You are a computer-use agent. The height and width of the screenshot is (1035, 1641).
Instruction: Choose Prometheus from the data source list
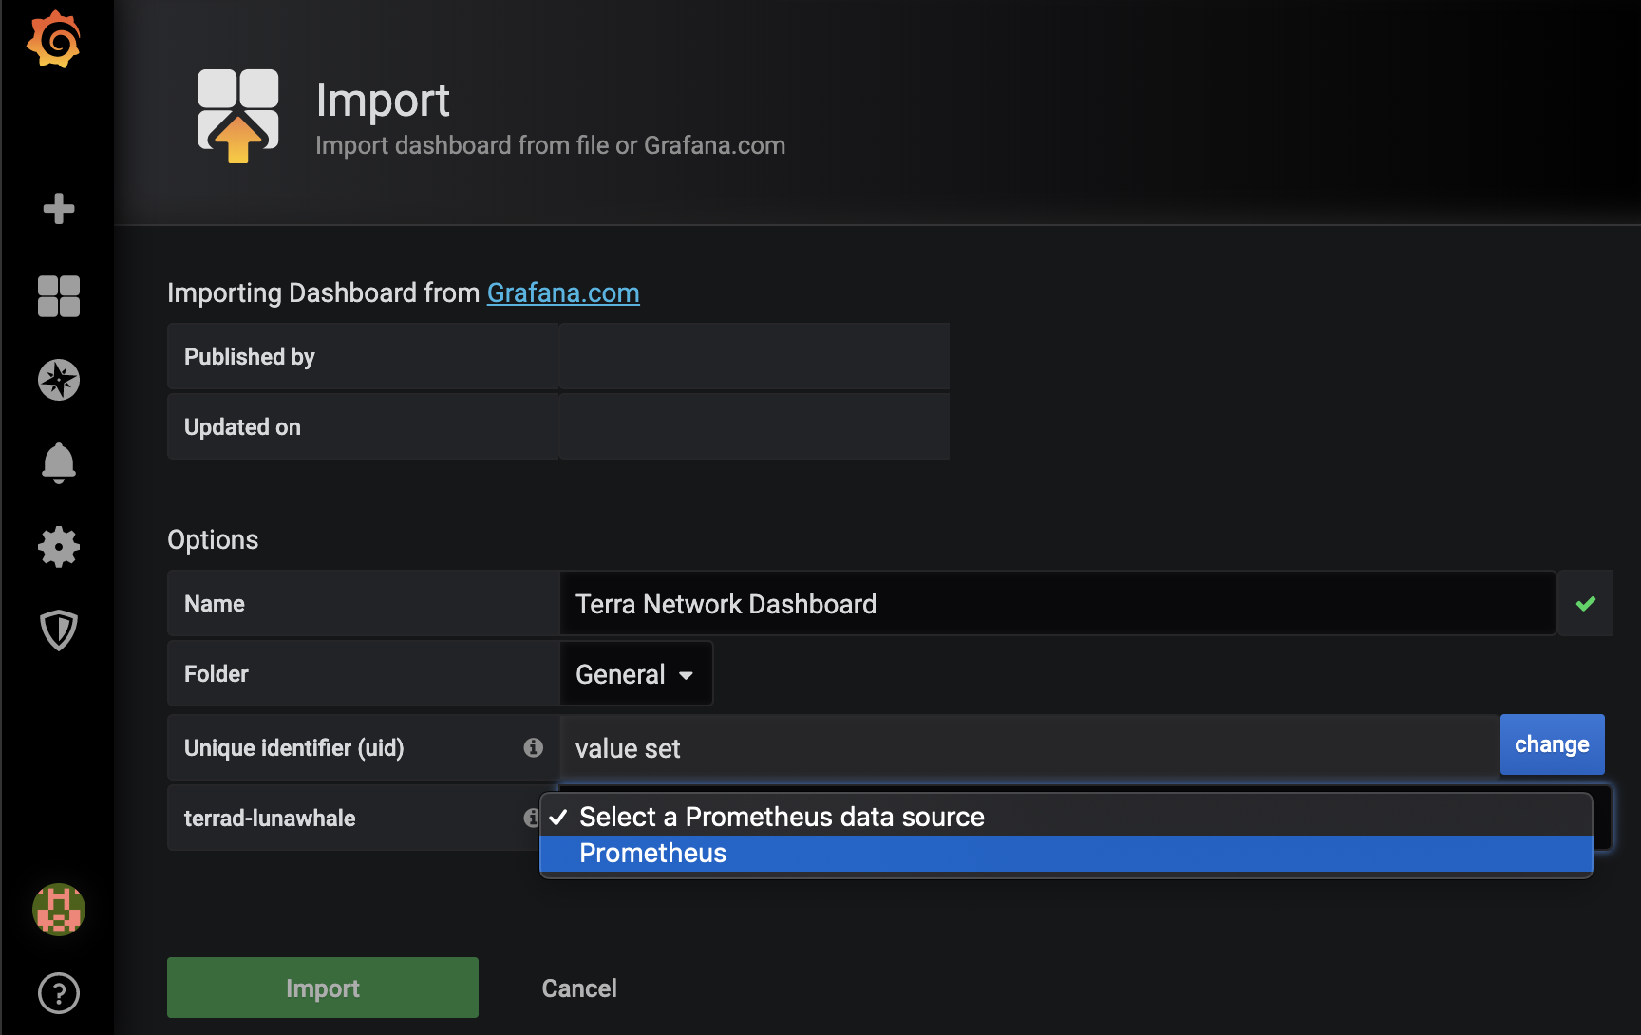click(1066, 854)
